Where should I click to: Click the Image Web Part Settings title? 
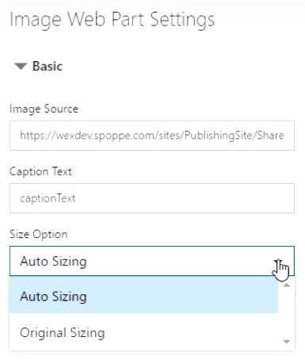pyautogui.click(x=112, y=20)
